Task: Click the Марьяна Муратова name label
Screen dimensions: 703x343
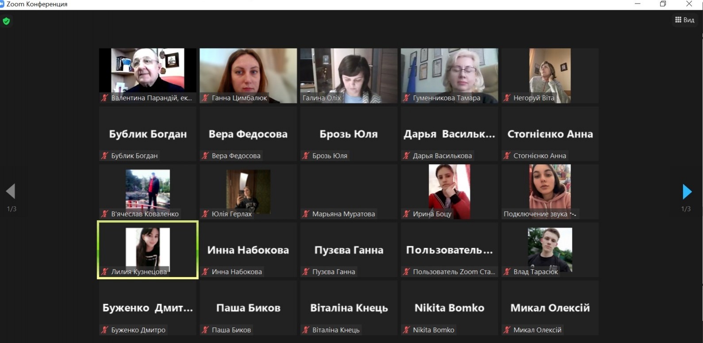Action: tap(344, 214)
